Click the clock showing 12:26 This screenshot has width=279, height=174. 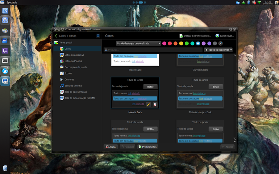click(268, 3)
